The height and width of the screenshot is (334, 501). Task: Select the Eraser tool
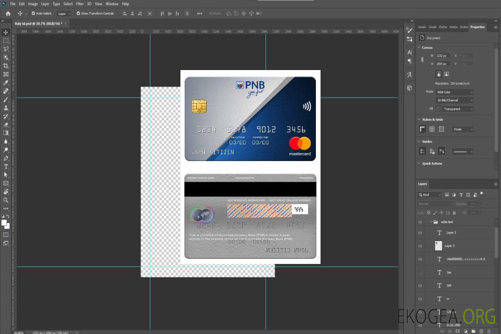6,125
